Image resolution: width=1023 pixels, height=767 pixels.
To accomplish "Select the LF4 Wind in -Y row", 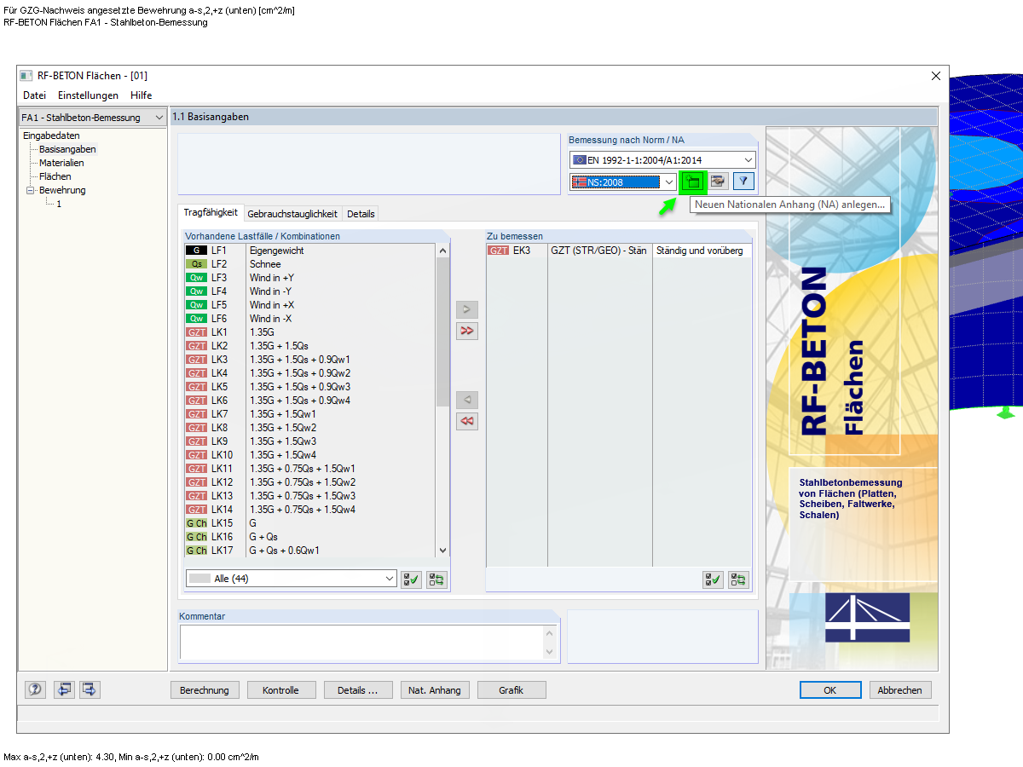I will tap(310, 291).
